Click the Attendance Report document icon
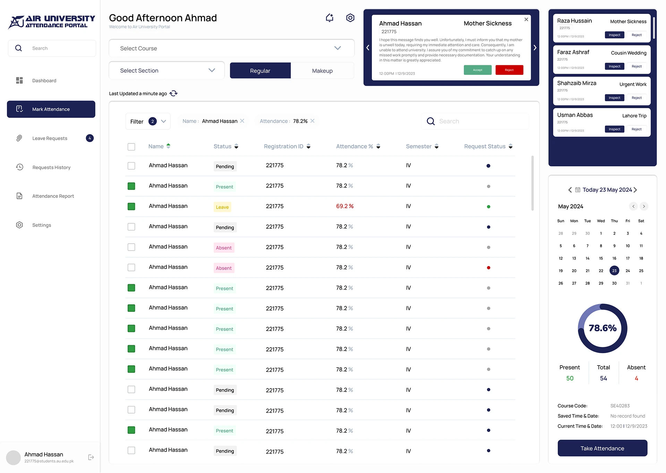 pyautogui.click(x=19, y=196)
